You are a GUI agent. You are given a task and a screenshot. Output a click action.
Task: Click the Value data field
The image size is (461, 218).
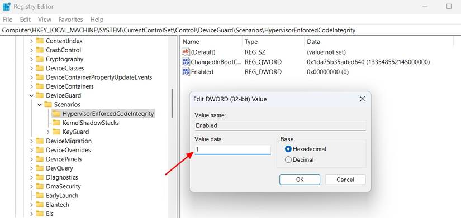(232, 149)
